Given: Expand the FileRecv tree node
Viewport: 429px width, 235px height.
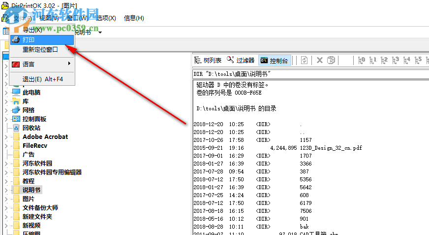Looking at the screenshot, I should coord(6,146).
